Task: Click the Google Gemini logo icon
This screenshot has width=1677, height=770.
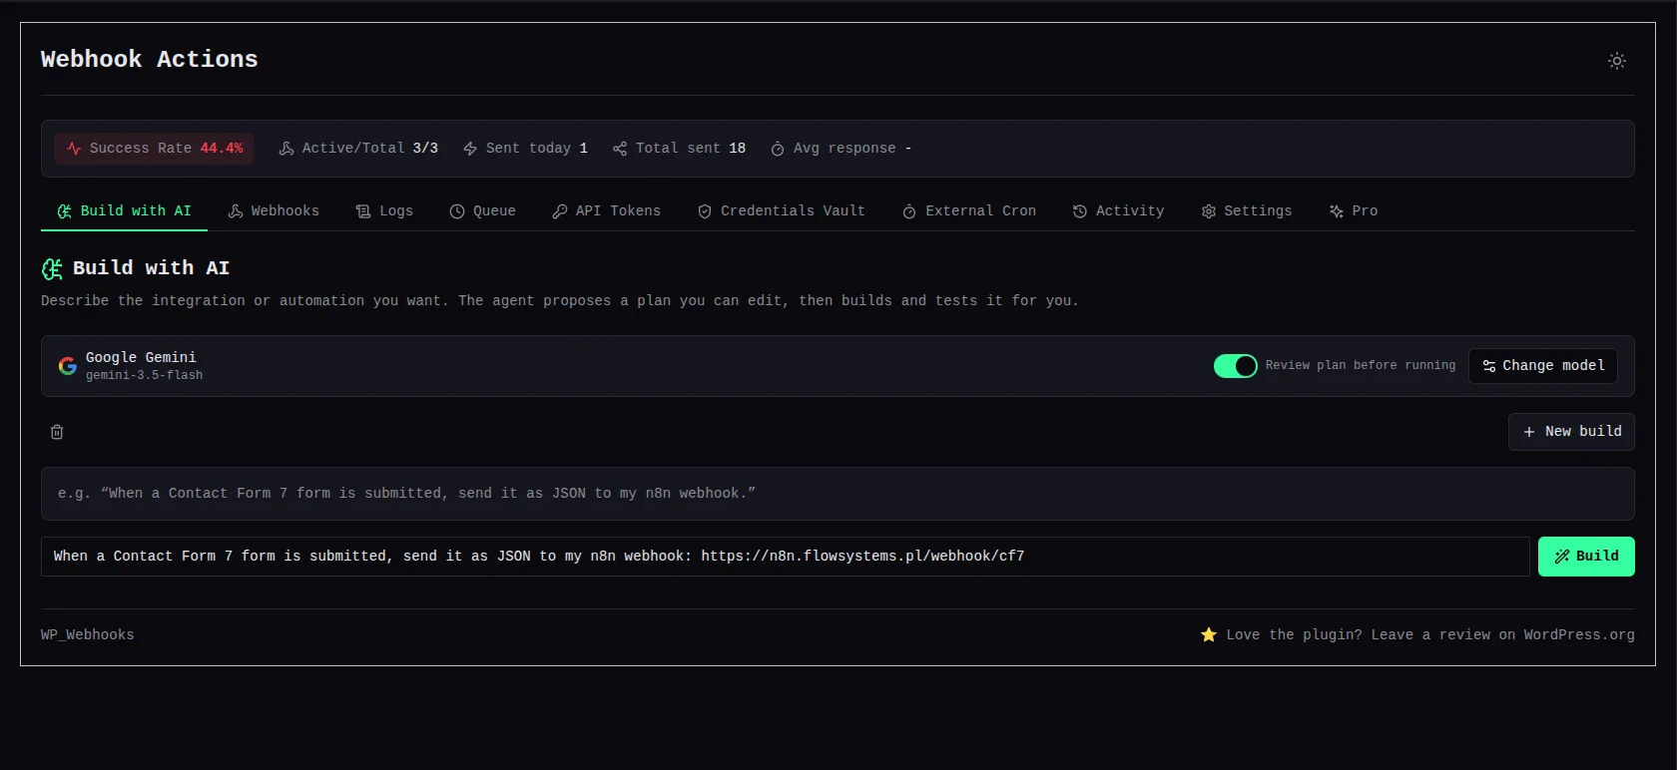Action: click(68, 366)
